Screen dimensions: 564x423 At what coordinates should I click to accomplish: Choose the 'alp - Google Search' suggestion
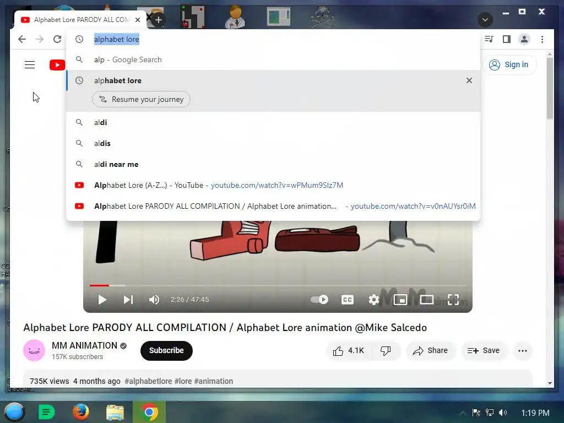(x=273, y=59)
